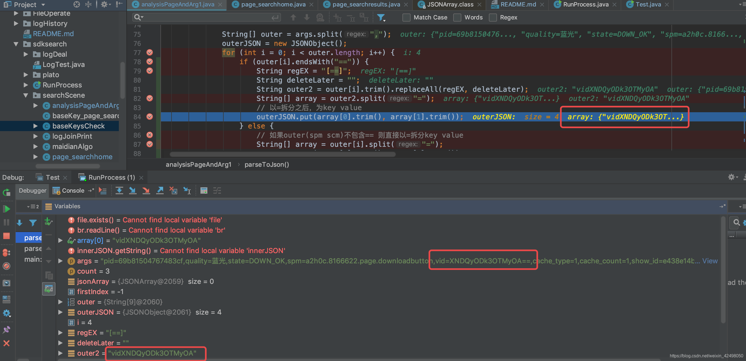Open the Evaluate Expression calculator icon
746x361 pixels.
coord(204,191)
